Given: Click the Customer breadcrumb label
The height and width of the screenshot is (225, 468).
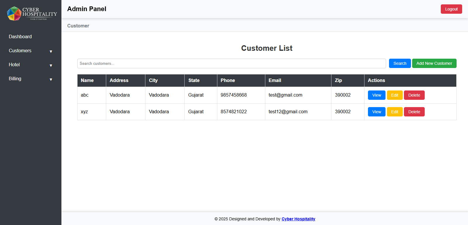Looking at the screenshot, I should 78,26.
